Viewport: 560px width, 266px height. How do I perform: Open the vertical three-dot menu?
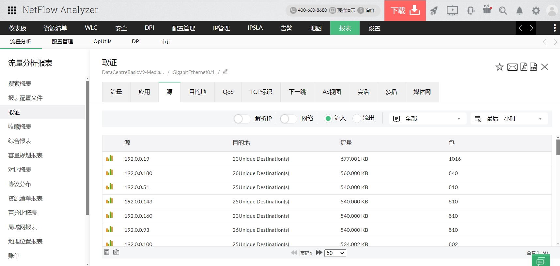(x=554, y=28)
